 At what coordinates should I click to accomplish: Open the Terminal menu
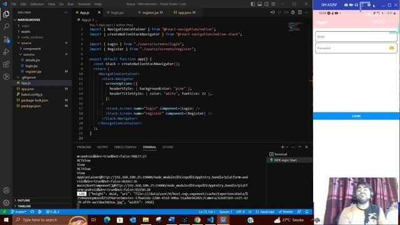pos(84,4)
